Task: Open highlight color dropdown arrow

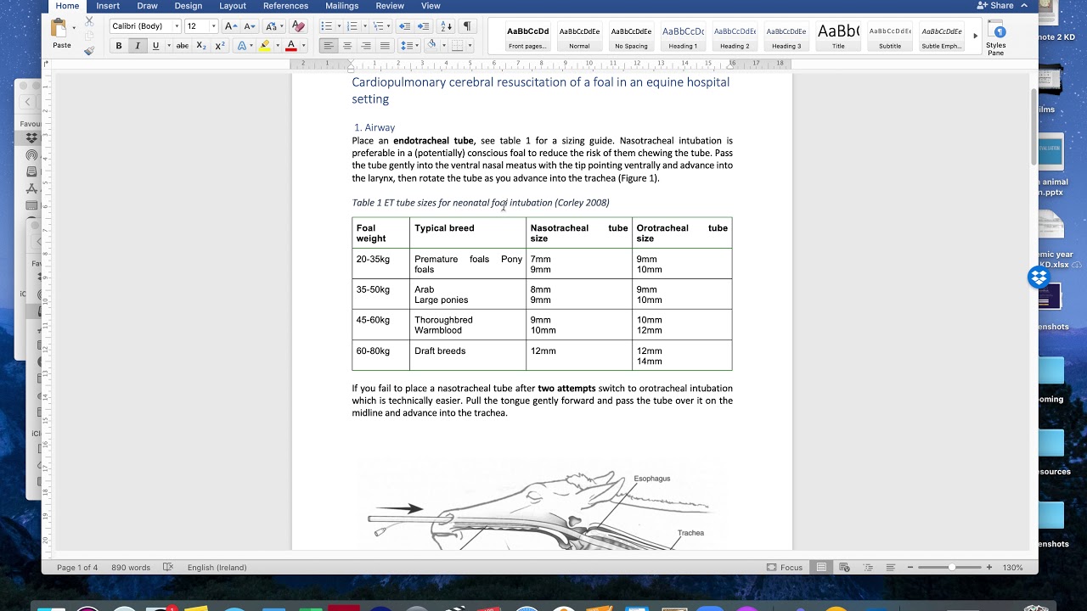Action: [277, 46]
